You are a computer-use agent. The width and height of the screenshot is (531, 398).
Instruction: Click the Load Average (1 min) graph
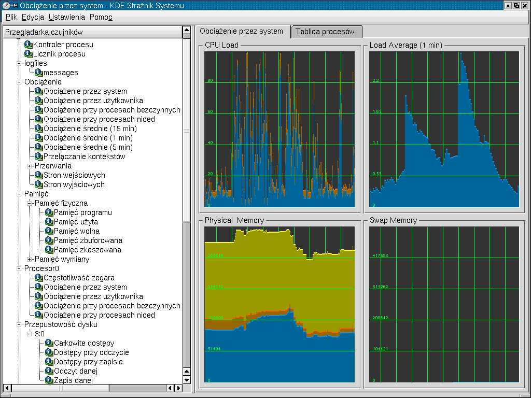pyautogui.click(x=444, y=129)
